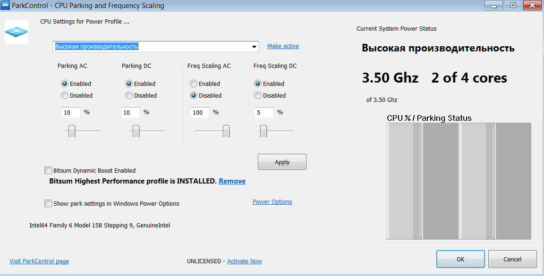The width and height of the screenshot is (544, 276).
Task: Click the Parking AC slider handle
Action: coord(72,131)
